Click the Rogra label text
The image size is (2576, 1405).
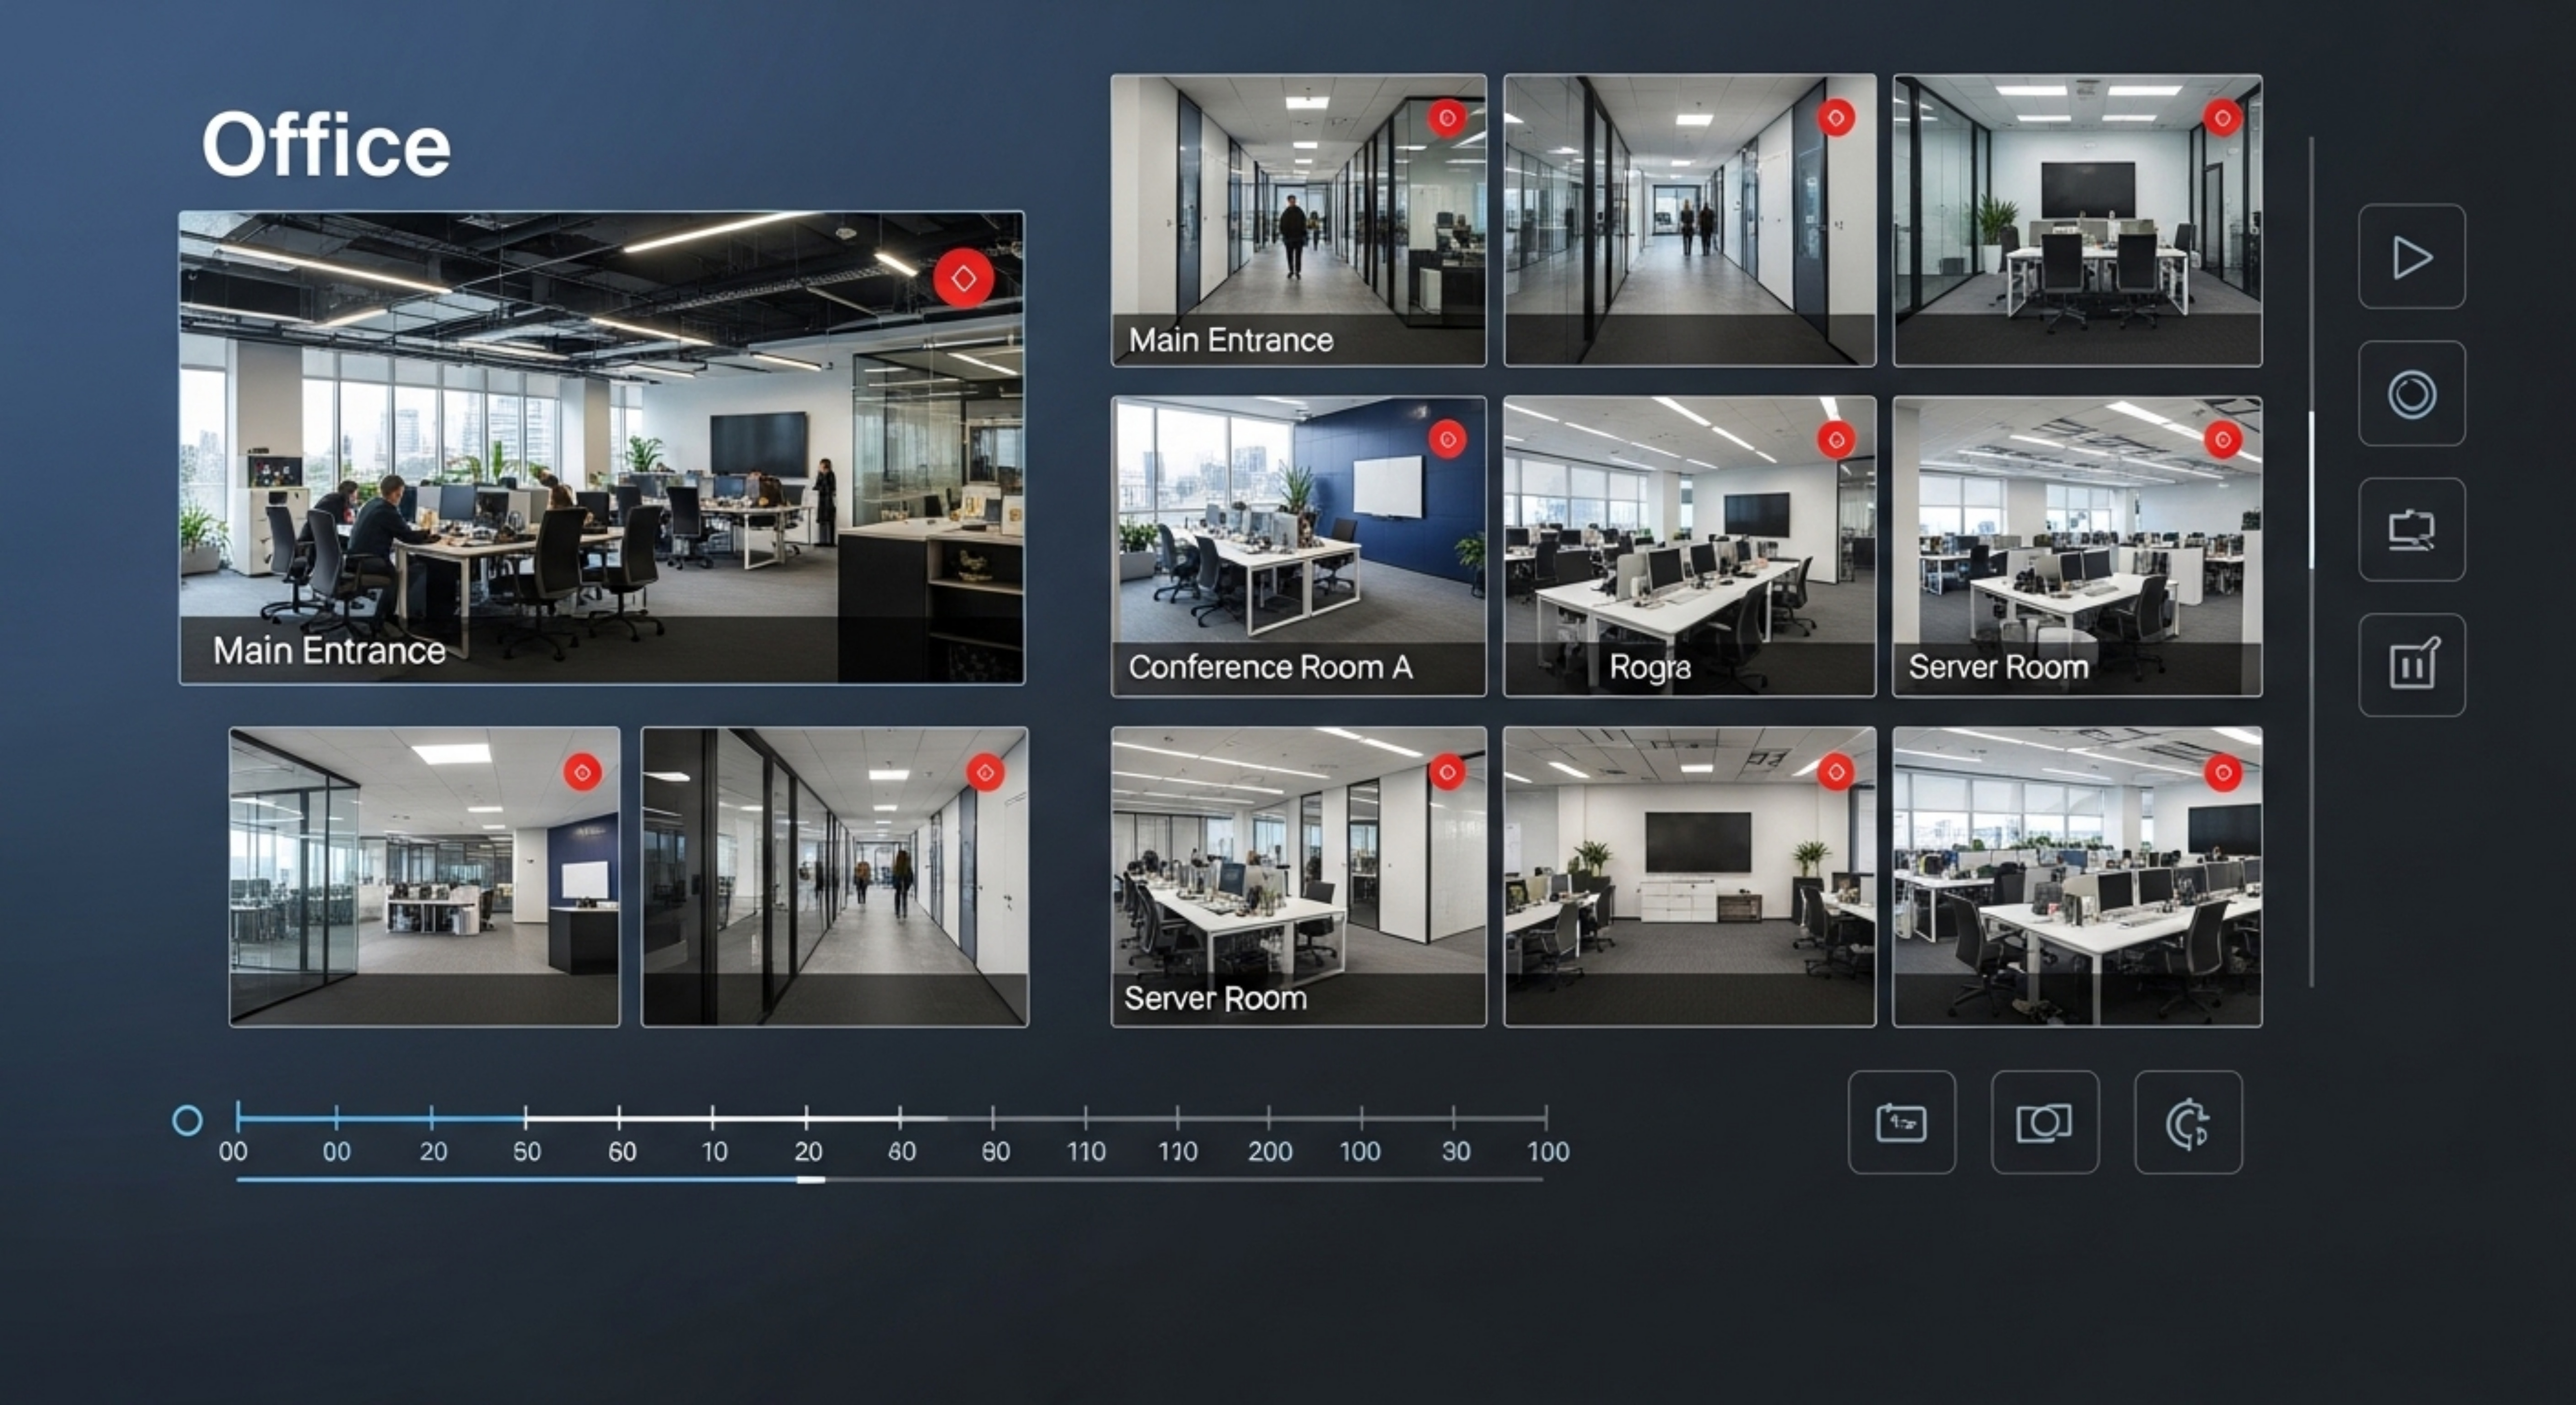coord(1650,667)
